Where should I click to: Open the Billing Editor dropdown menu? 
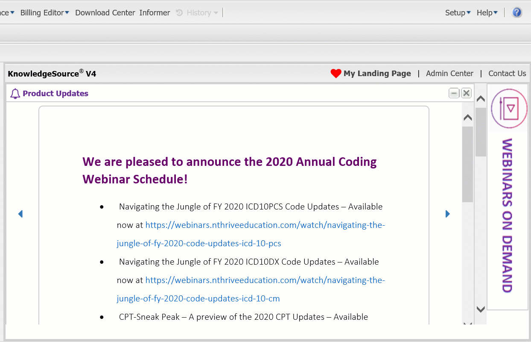[x=44, y=13]
